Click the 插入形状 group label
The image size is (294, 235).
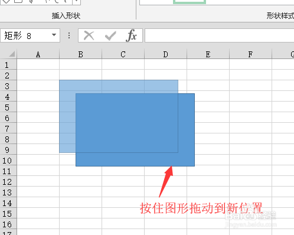[x=66, y=15]
